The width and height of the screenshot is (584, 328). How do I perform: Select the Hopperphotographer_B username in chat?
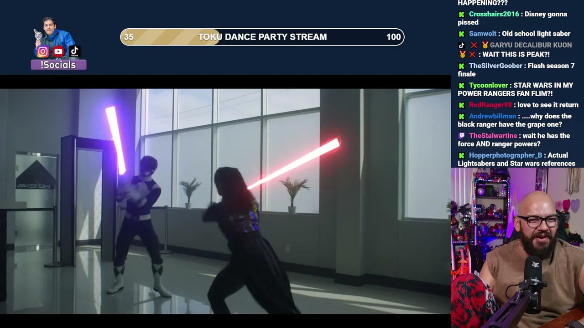[506, 155]
